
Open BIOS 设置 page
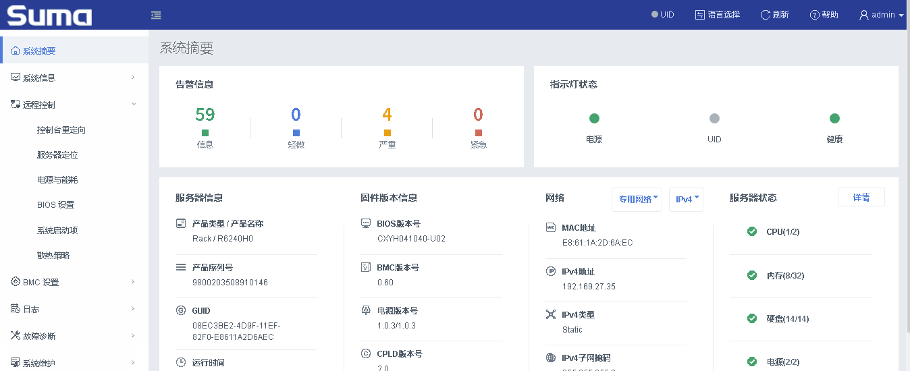(56, 205)
